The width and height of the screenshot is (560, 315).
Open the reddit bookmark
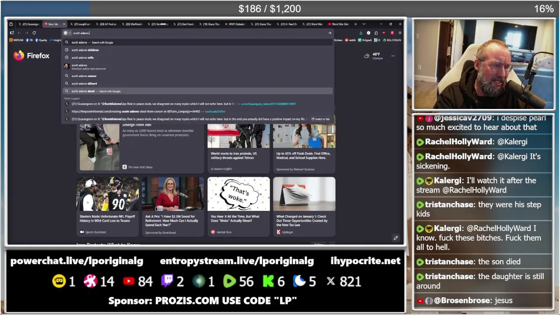coord(350,40)
